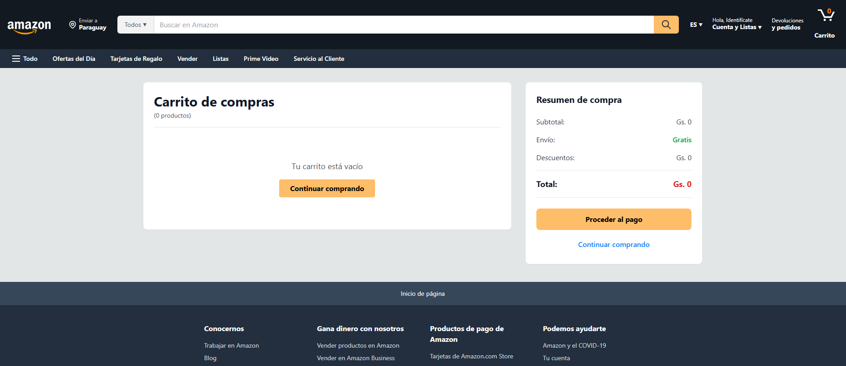Click Inicio de página
This screenshot has height=366, width=846.
coord(423,294)
